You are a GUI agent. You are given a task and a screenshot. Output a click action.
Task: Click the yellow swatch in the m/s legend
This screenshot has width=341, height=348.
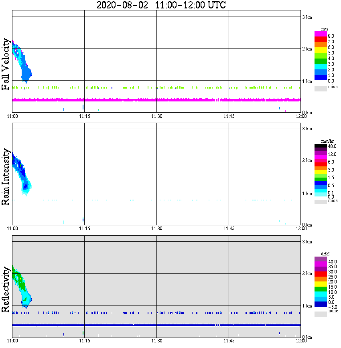coord(321,51)
